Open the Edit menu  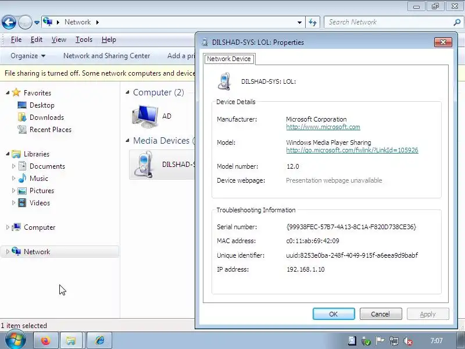[x=37, y=40]
